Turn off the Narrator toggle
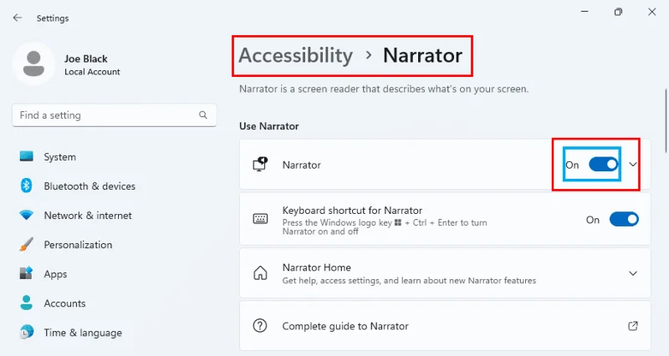This screenshot has width=669, height=356. [x=603, y=164]
